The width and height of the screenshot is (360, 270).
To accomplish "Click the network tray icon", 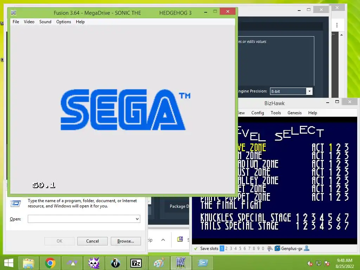I will click(x=319, y=263).
